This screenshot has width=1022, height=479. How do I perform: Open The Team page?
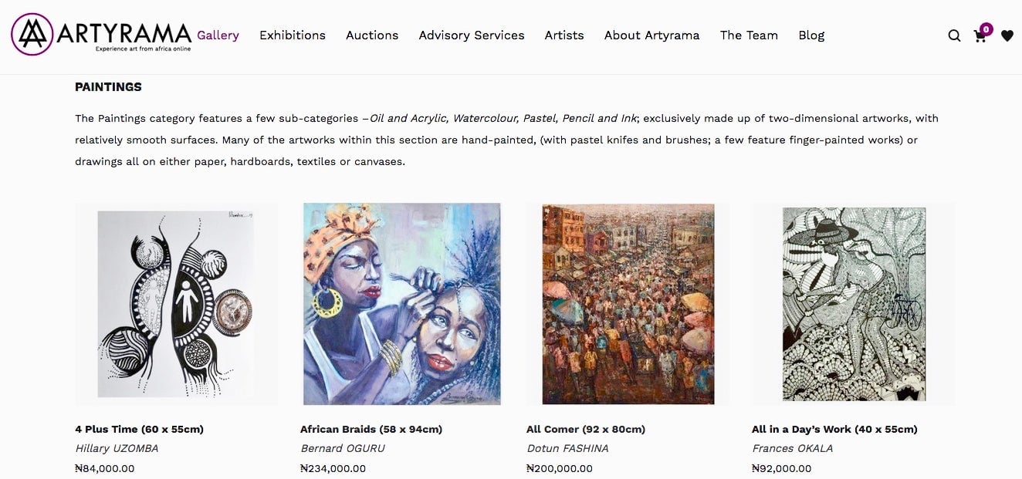tap(749, 35)
